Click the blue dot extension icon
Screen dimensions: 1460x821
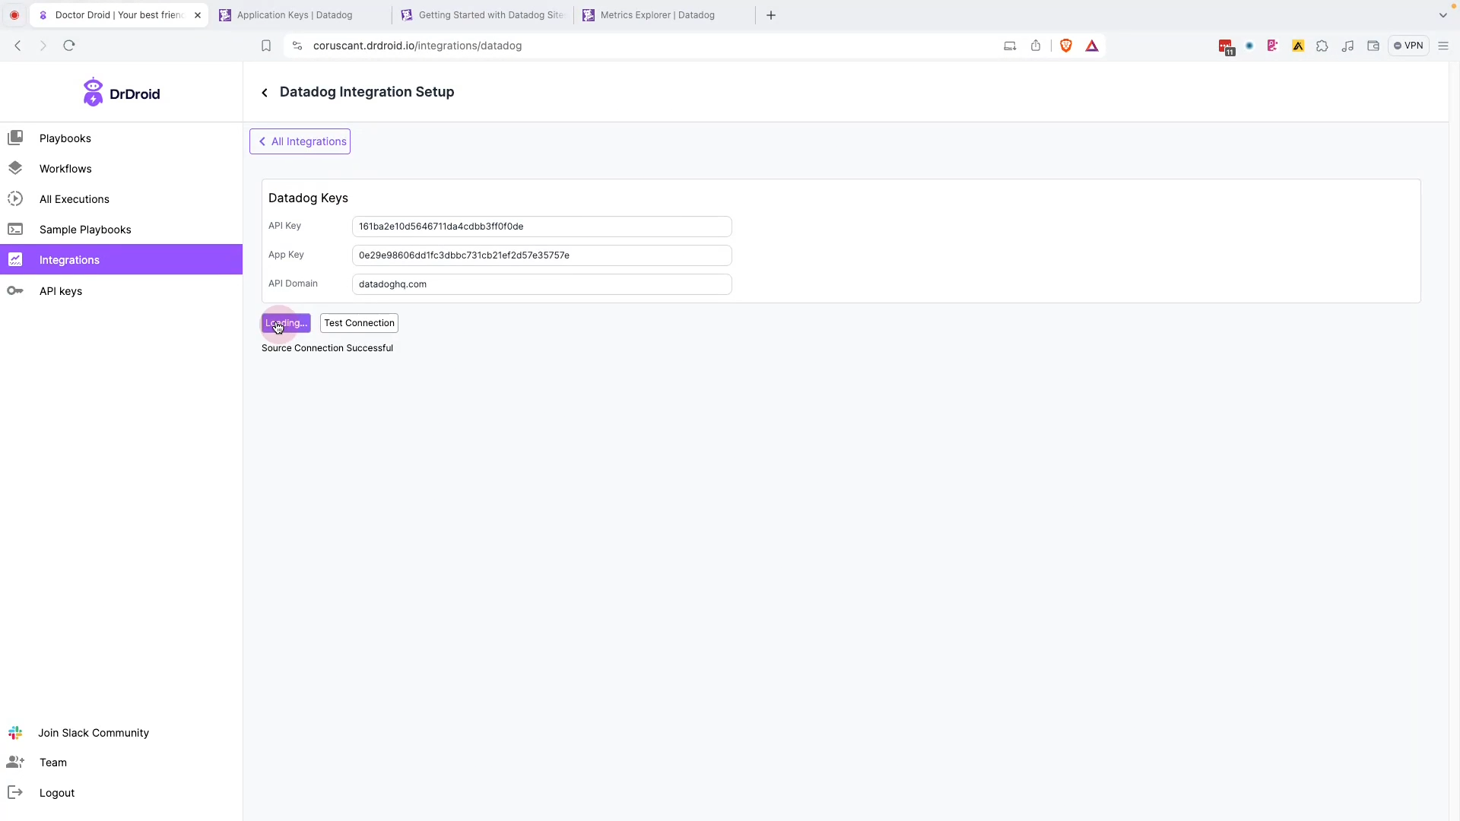click(x=1249, y=46)
